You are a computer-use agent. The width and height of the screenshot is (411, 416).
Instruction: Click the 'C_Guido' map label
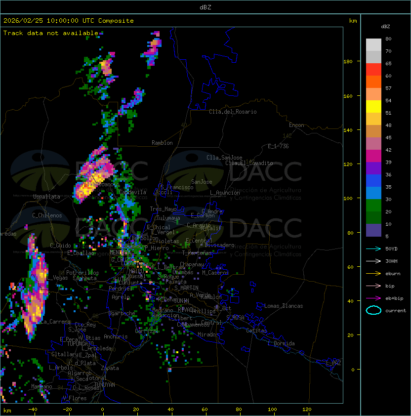pos(60,246)
